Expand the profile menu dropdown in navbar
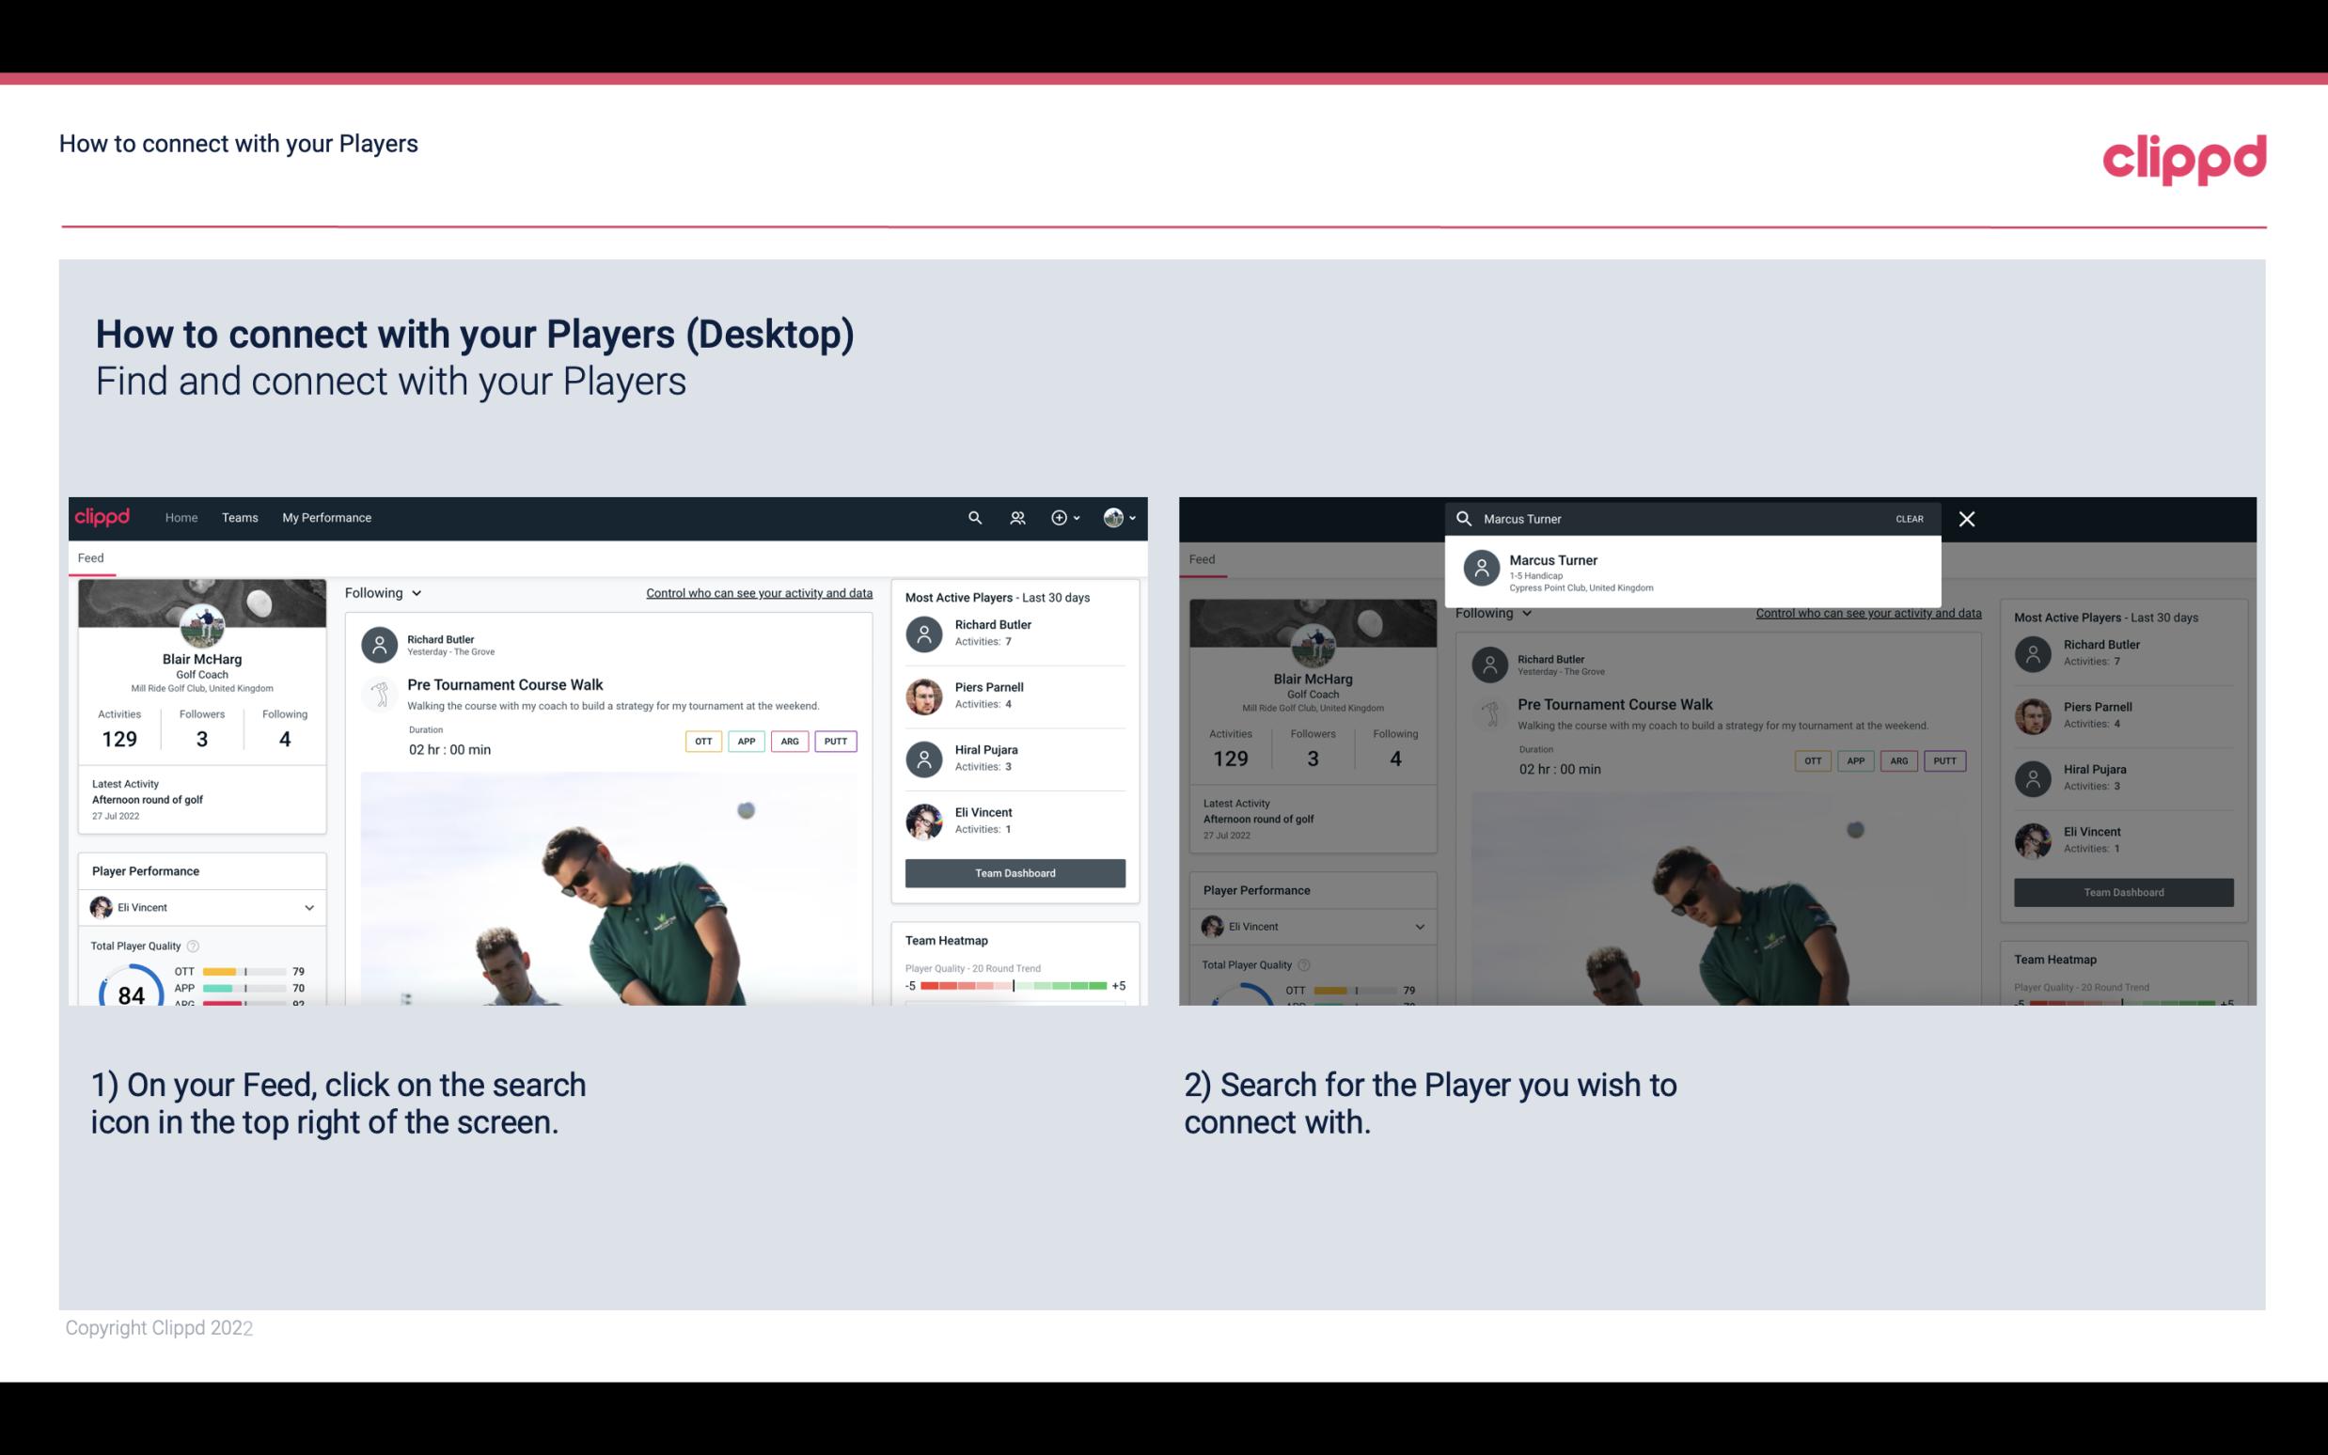This screenshot has height=1455, width=2328. [x=1123, y=516]
